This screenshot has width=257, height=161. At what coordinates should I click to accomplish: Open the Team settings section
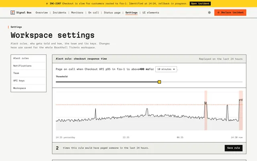point(29,73)
